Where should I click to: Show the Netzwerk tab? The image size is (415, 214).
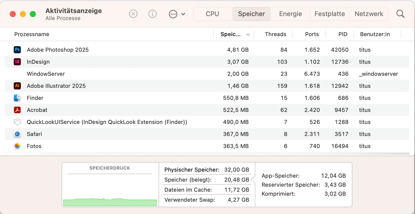(x=369, y=14)
